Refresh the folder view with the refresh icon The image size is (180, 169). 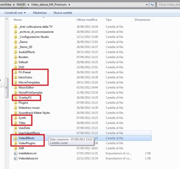tap(152, 5)
